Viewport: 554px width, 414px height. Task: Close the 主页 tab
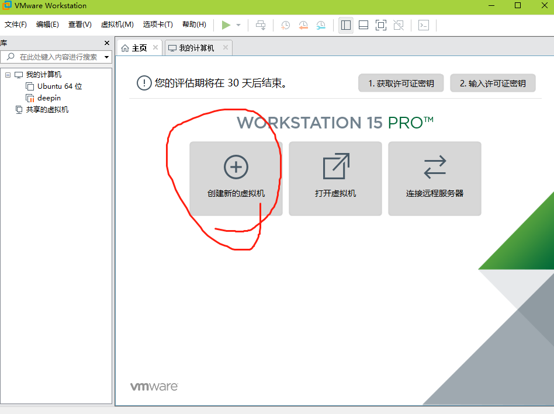click(x=155, y=48)
